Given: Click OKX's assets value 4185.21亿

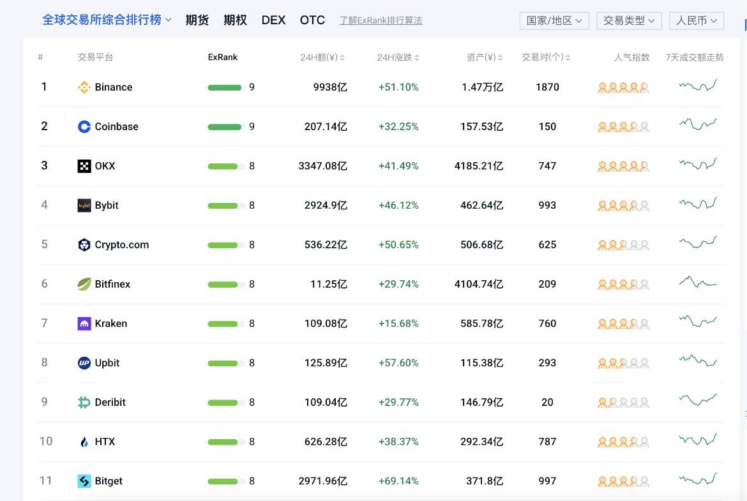Looking at the screenshot, I should 479,166.
